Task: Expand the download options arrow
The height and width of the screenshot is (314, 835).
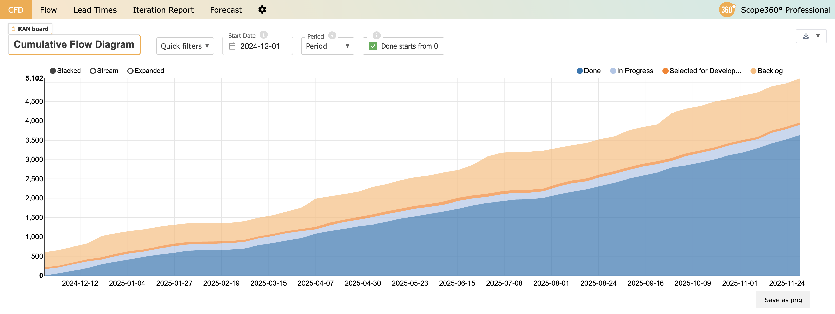Action: pyautogui.click(x=818, y=36)
